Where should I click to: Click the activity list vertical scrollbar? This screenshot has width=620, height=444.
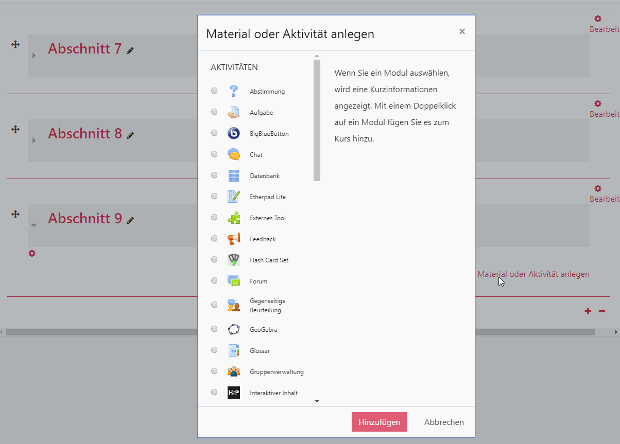317,120
